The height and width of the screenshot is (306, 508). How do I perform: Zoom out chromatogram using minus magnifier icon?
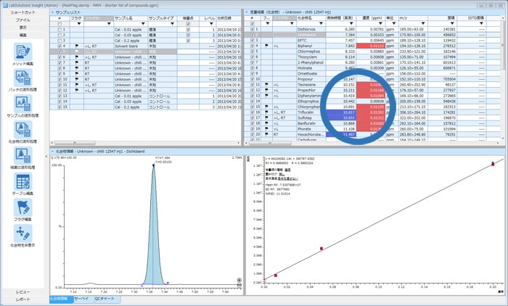click(x=239, y=285)
